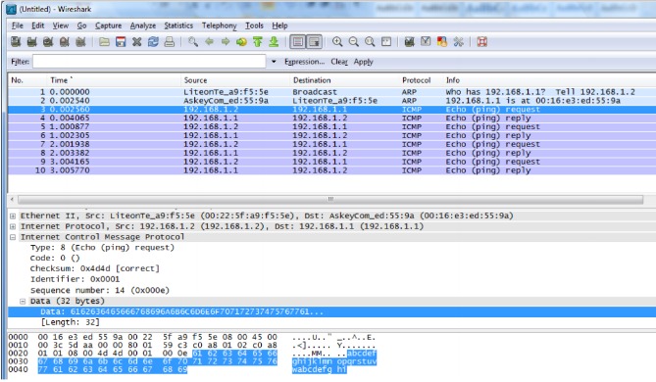Open the Help menu
The height and width of the screenshot is (382, 656).
[279, 25]
